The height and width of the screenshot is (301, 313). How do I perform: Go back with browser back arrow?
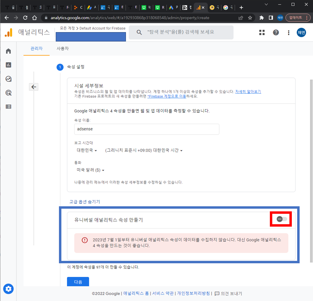7,18
